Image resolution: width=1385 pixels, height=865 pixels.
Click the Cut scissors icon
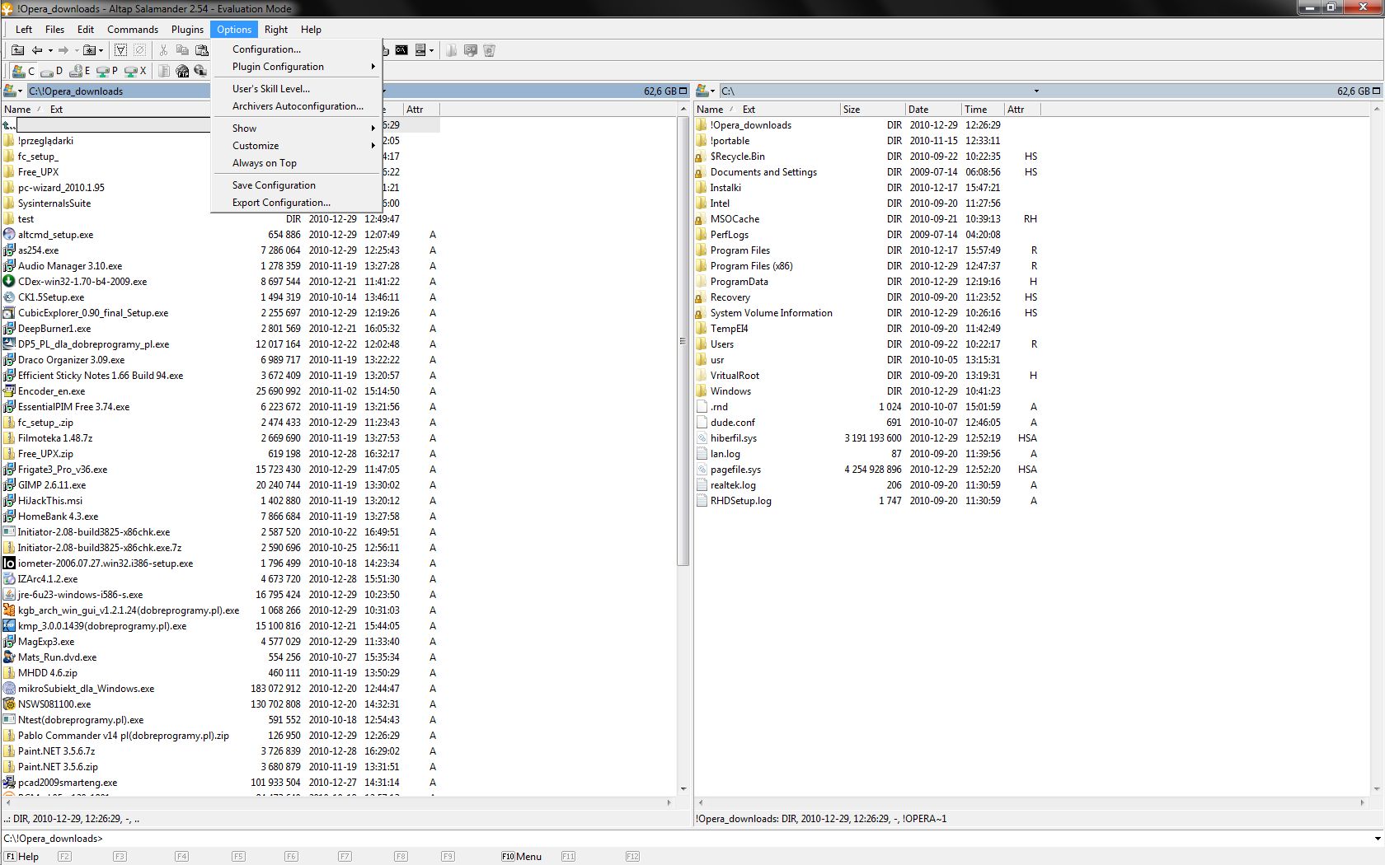pyautogui.click(x=163, y=50)
